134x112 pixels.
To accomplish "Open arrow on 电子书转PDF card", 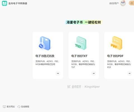I will coord(130,73).
